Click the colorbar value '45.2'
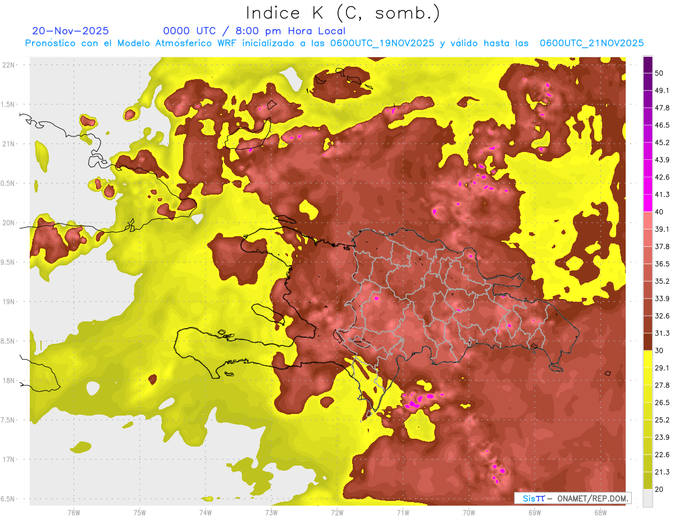The height and width of the screenshot is (520, 674). 662,142
